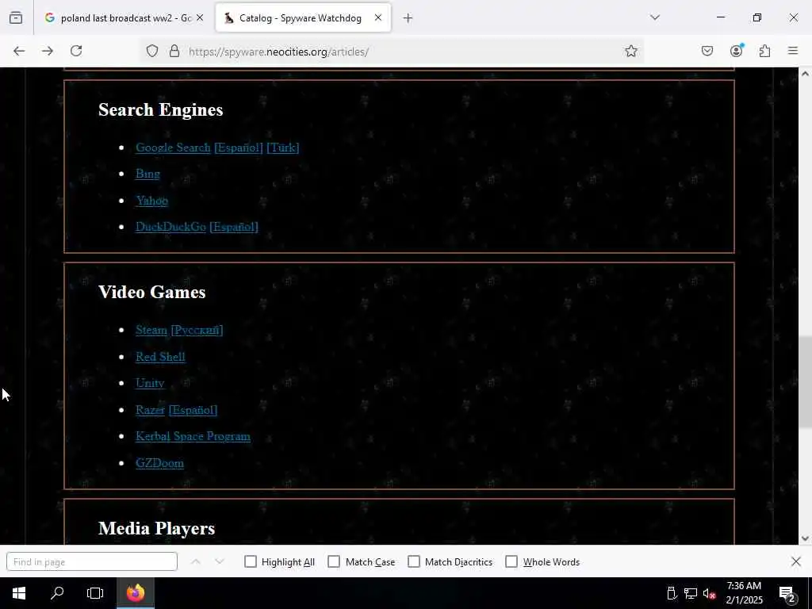The width and height of the screenshot is (812, 609).
Task: Open the safely remove hardware tray icon
Action: click(672, 593)
